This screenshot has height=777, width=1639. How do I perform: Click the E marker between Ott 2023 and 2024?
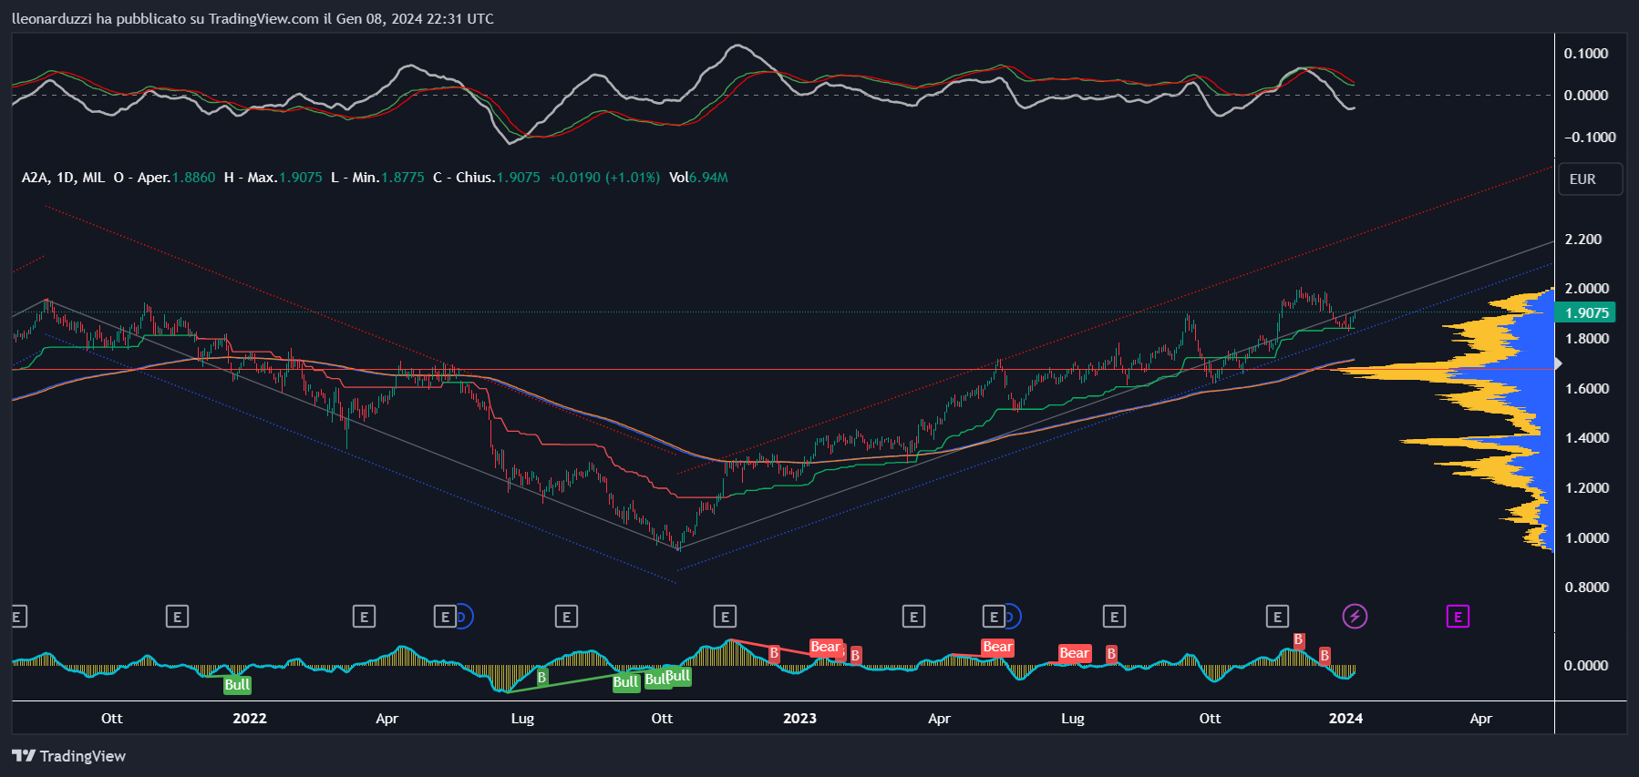click(x=1277, y=617)
